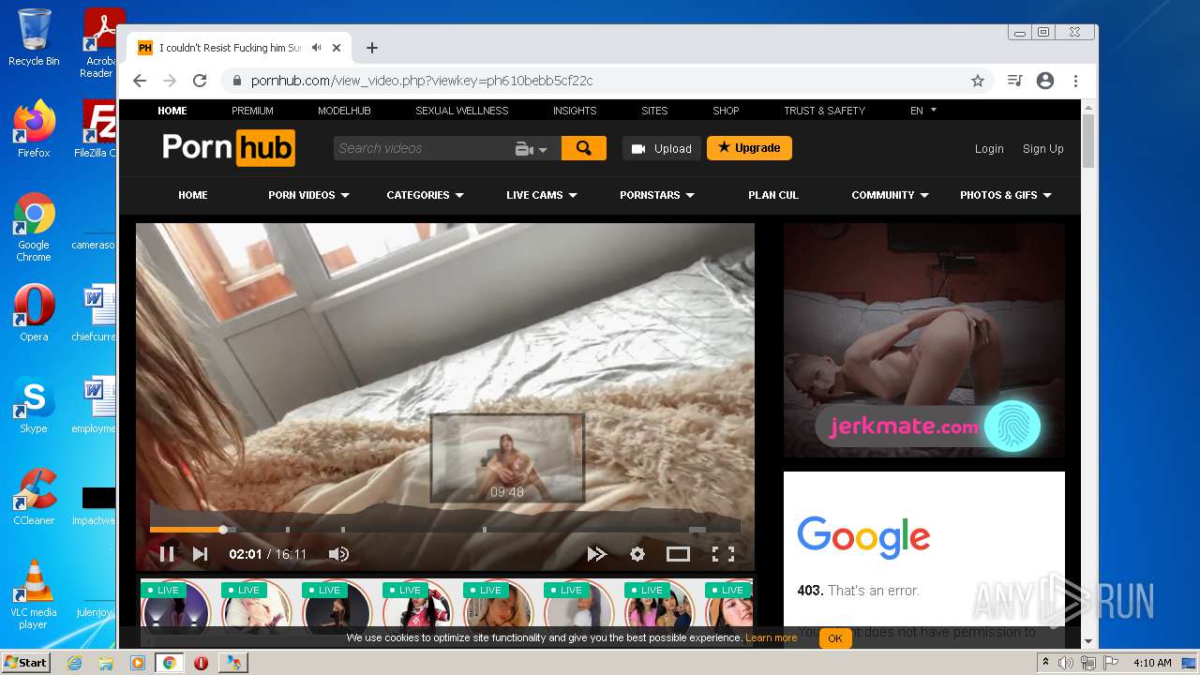Viewport: 1200px width, 675px height.
Task: Open the VLC media player desktop shortcut
Action: click(x=34, y=594)
